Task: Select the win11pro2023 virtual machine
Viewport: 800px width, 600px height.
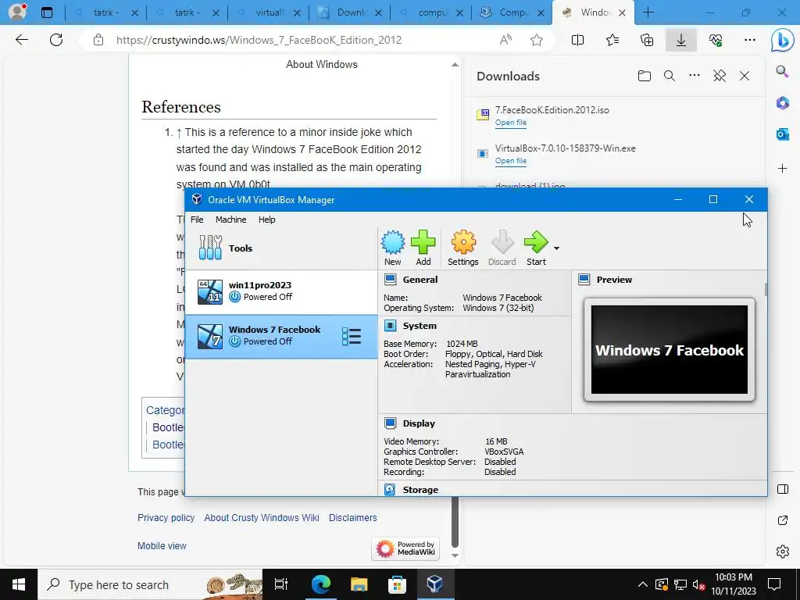Action: point(281,291)
